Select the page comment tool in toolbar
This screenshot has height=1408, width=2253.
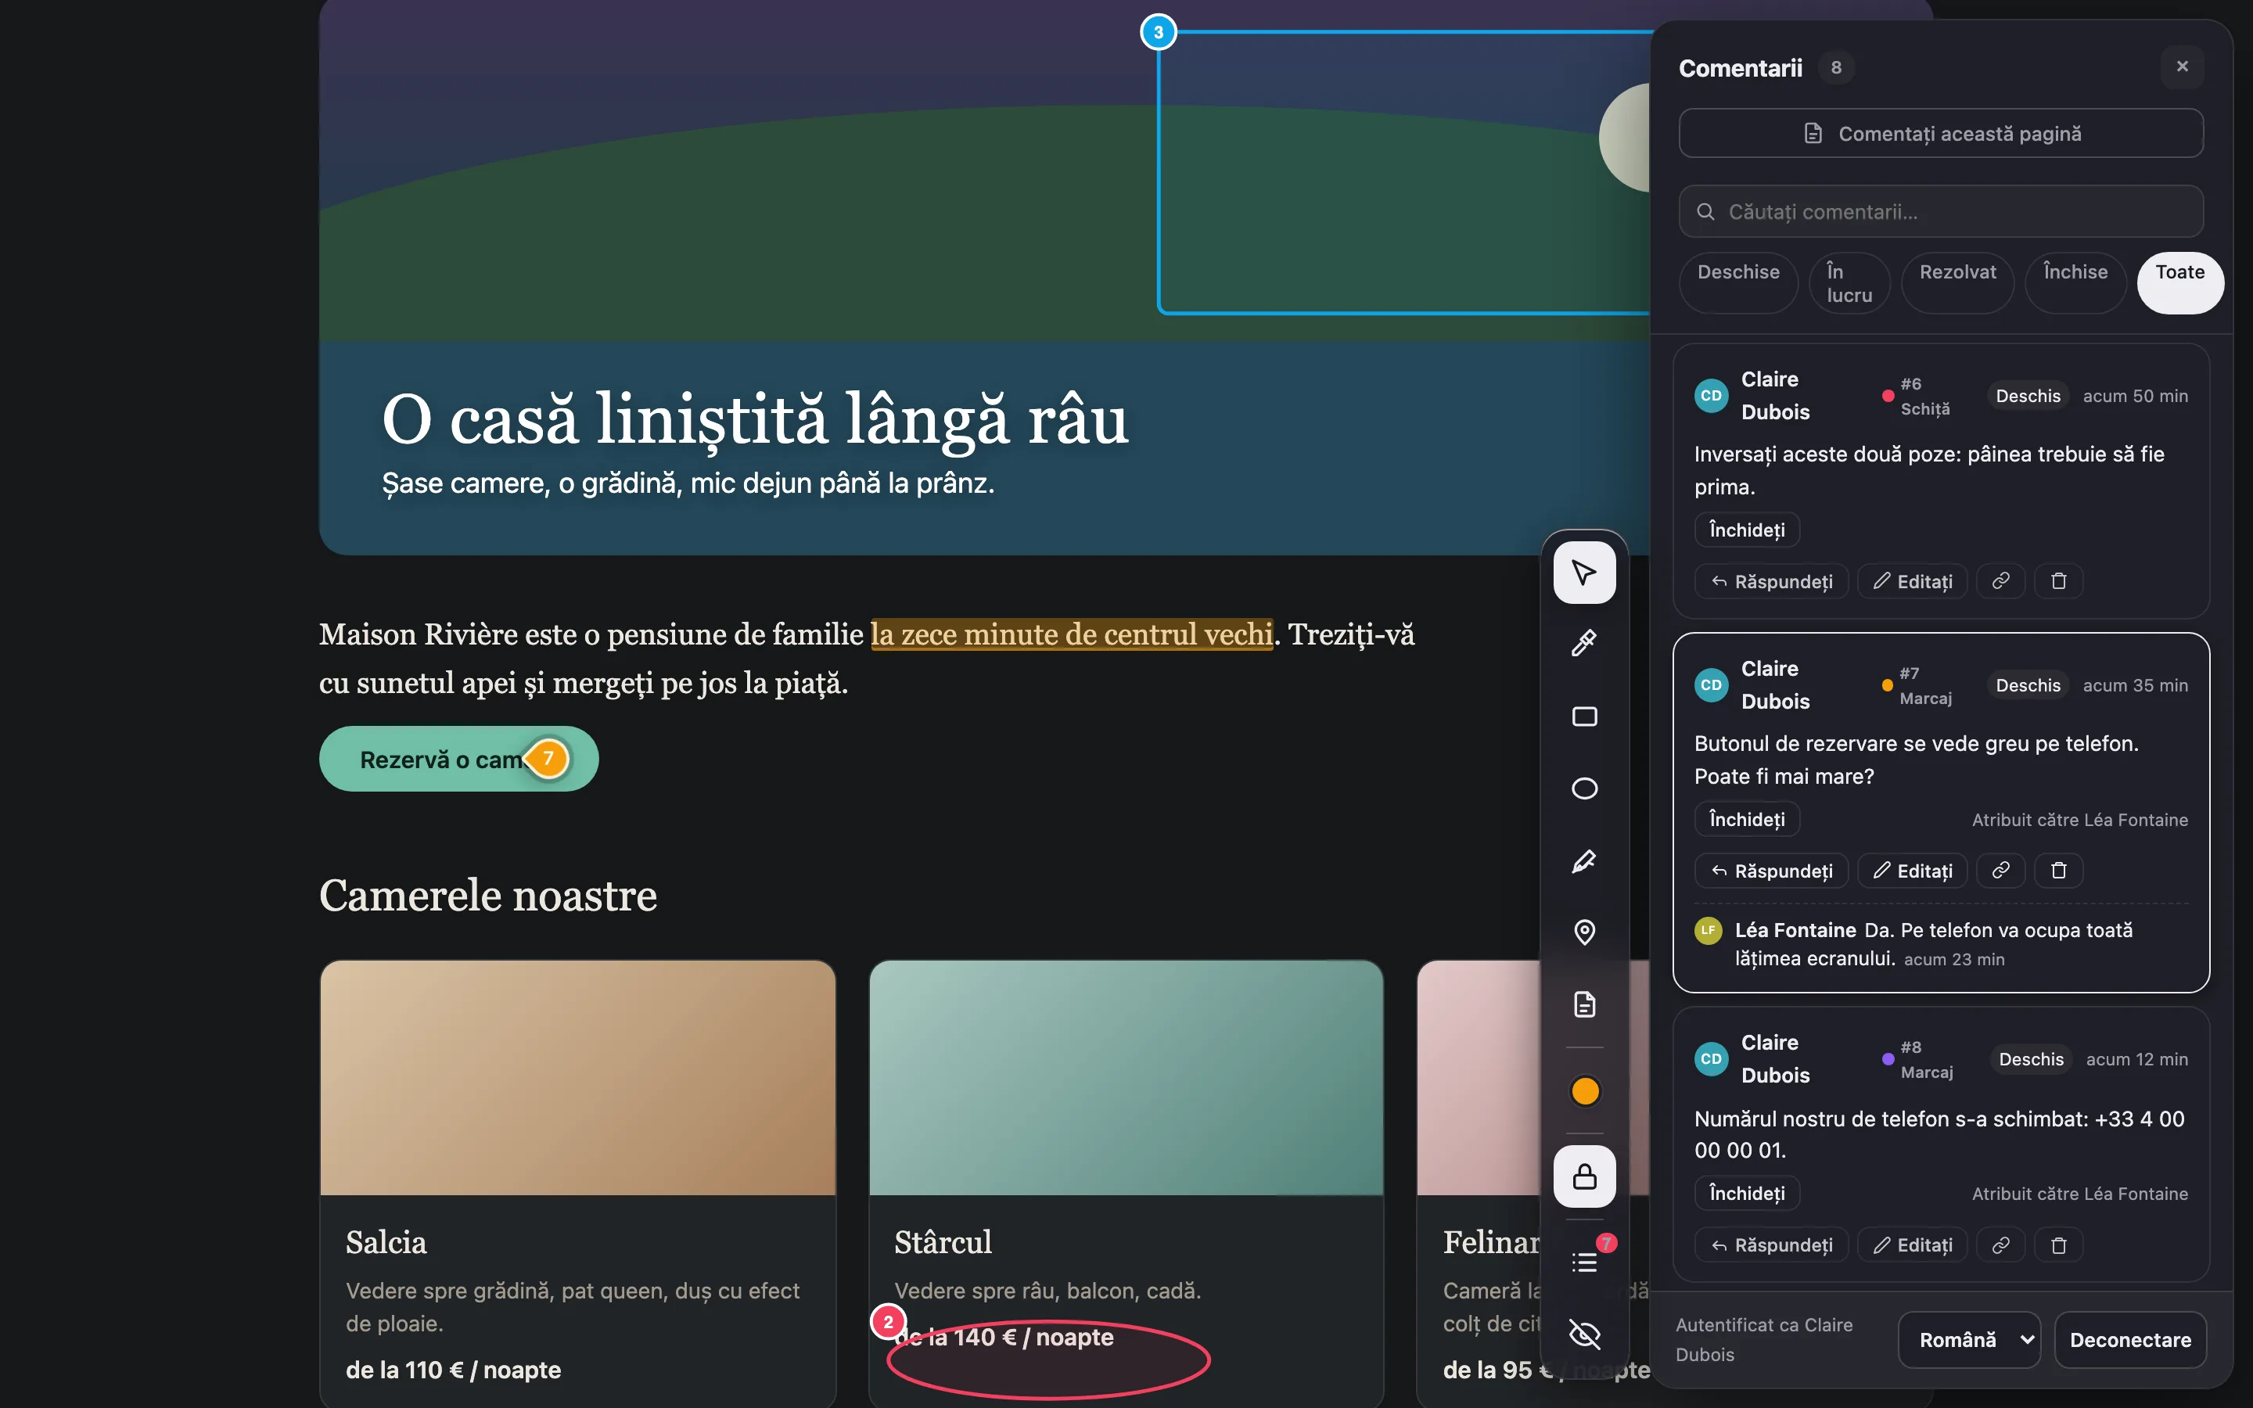click(1583, 1005)
